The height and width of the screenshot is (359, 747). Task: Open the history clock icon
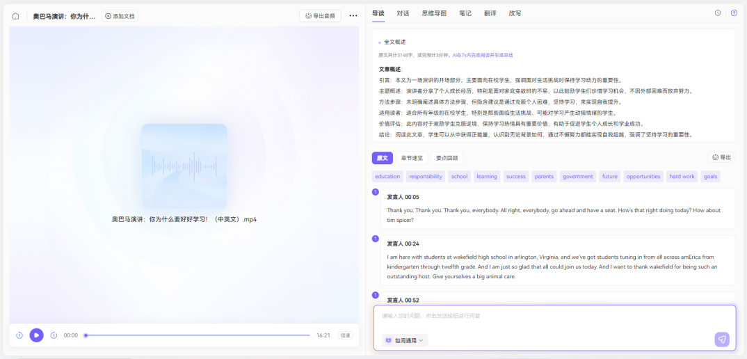point(718,13)
